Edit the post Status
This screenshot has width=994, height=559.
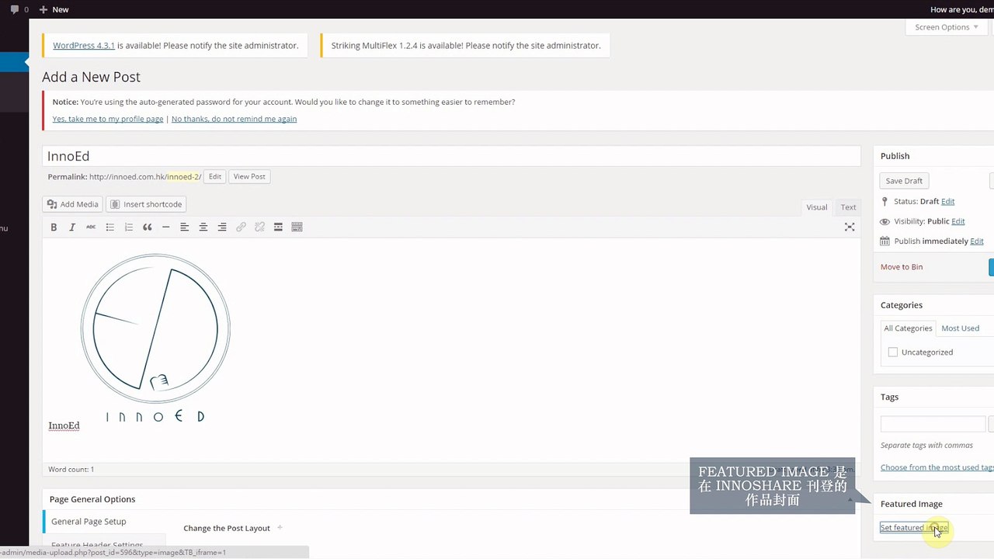[947, 202]
